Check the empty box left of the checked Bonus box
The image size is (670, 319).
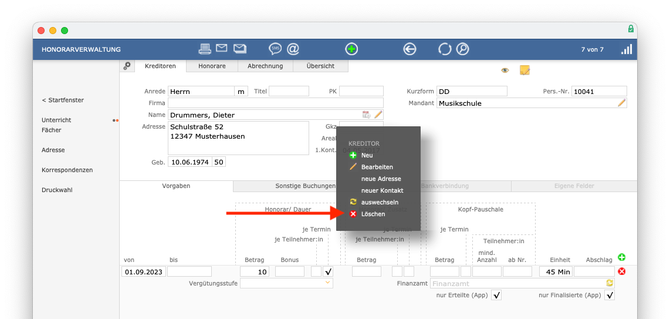click(x=316, y=271)
